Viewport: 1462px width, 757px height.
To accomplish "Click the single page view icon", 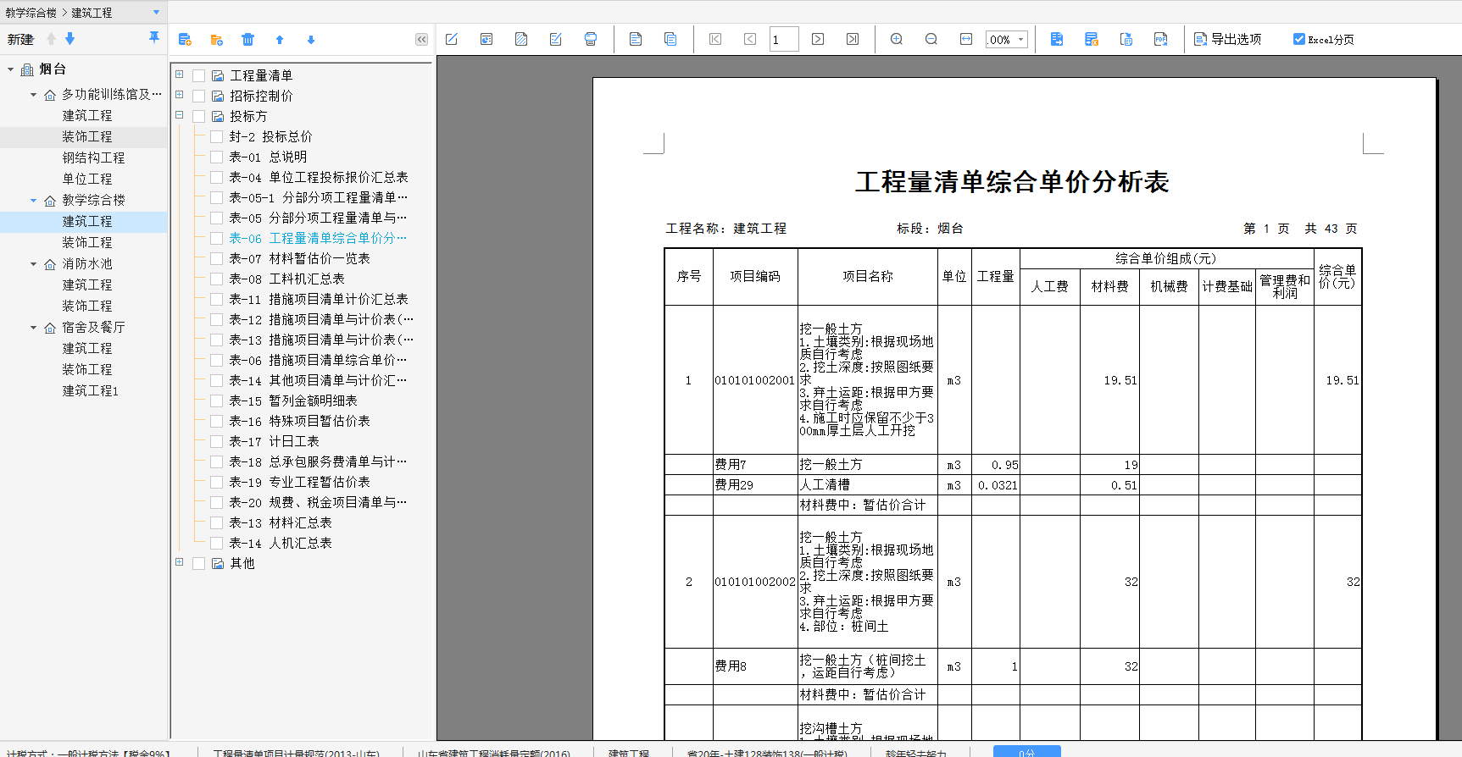I will [636, 39].
